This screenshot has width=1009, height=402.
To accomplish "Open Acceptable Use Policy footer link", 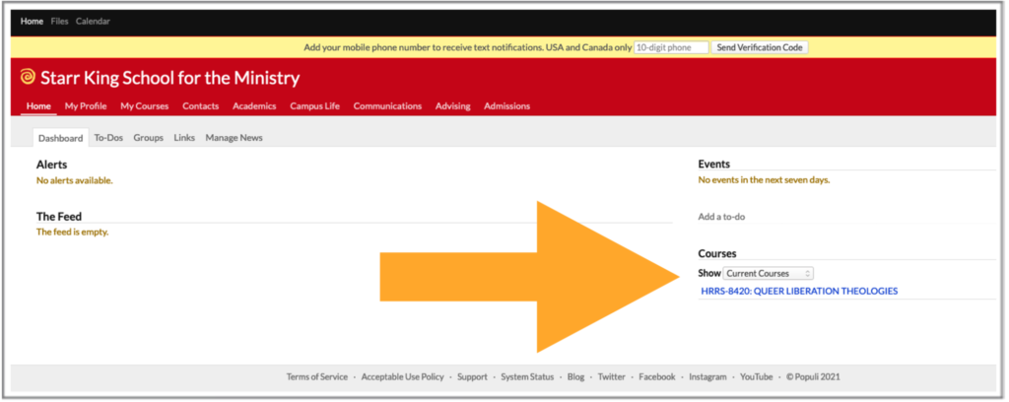I will point(402,377).
